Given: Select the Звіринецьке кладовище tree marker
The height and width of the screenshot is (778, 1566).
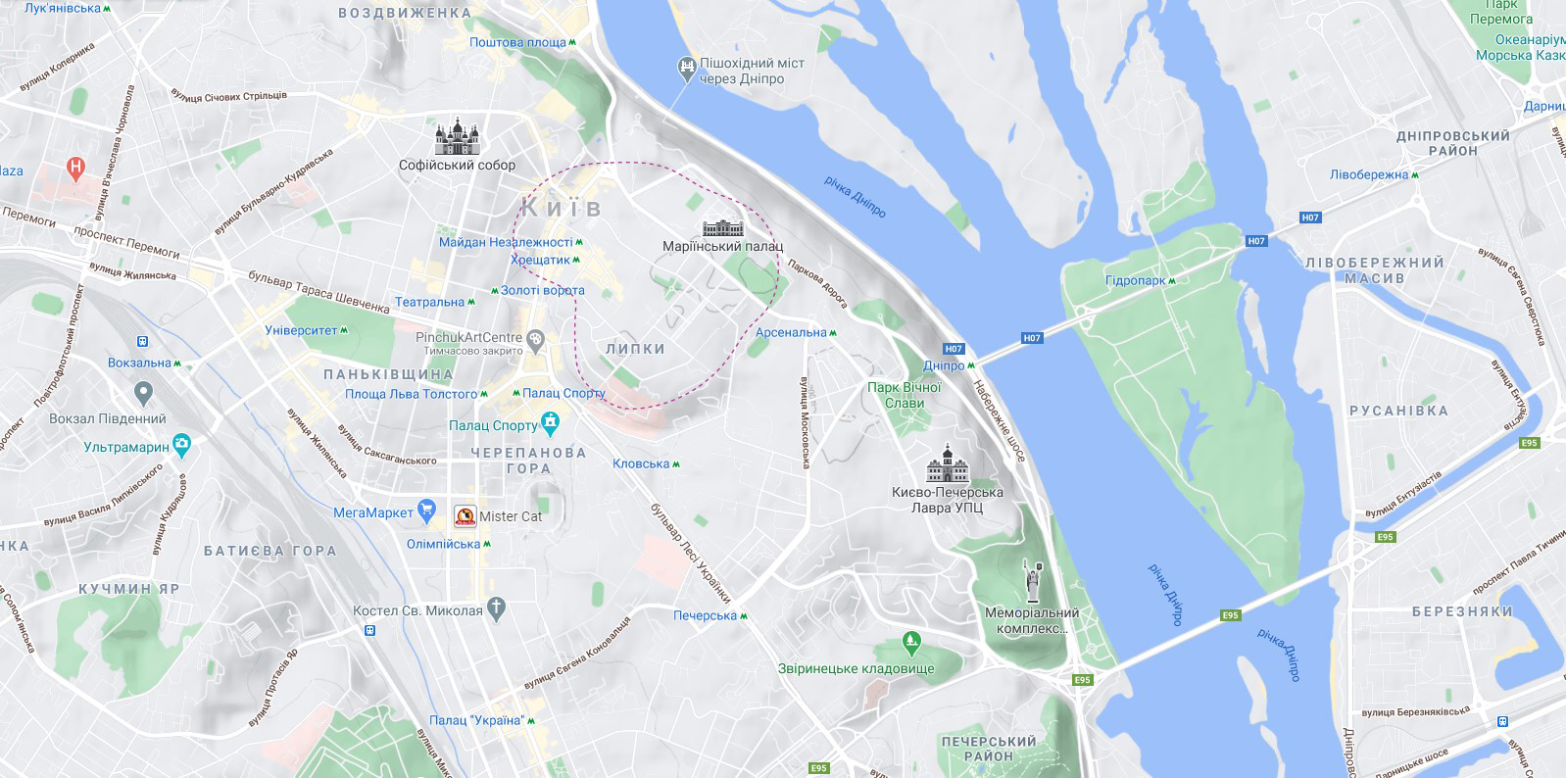Looking at the screenshot, I should tap(912, 644).
